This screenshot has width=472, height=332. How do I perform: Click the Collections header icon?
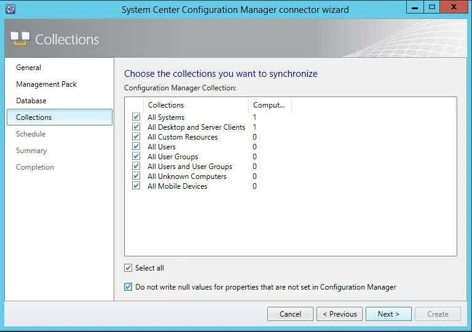click(20, 39)
